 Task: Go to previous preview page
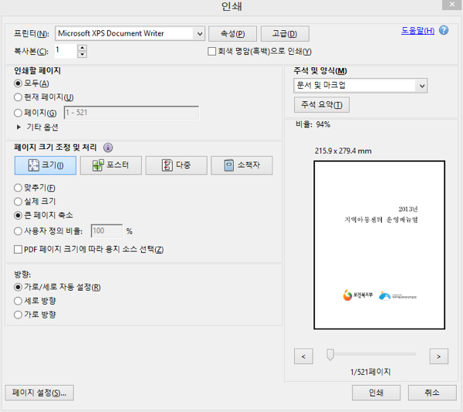(303, 356)
